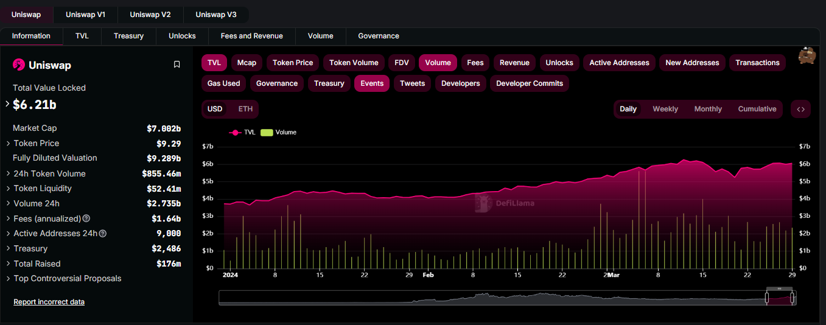Set chart interval to Monthly
The image size is (826, 325).
[708, 109]
